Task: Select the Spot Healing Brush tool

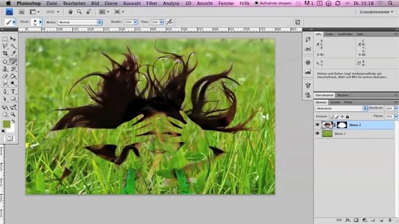Action: point(5,62)
